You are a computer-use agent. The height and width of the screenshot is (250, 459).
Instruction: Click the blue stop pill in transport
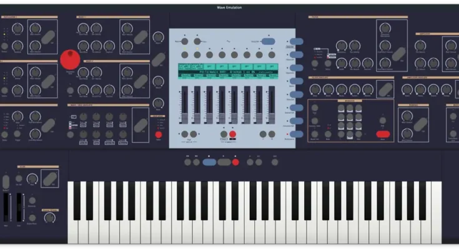[209, 162]
